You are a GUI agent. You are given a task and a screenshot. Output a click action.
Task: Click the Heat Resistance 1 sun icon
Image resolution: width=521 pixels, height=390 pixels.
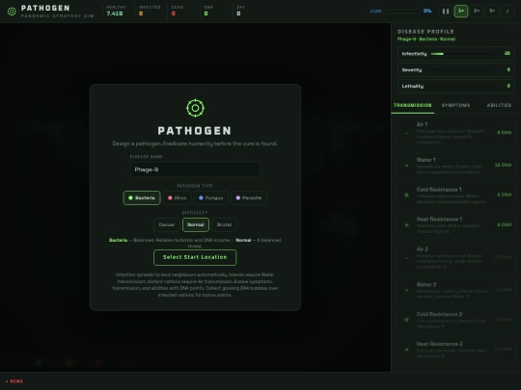click(x=406, y=224)
